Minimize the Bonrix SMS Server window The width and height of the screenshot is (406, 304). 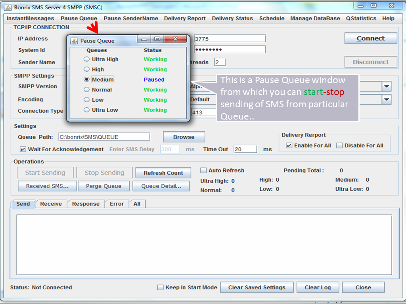[x=360, y=6]
